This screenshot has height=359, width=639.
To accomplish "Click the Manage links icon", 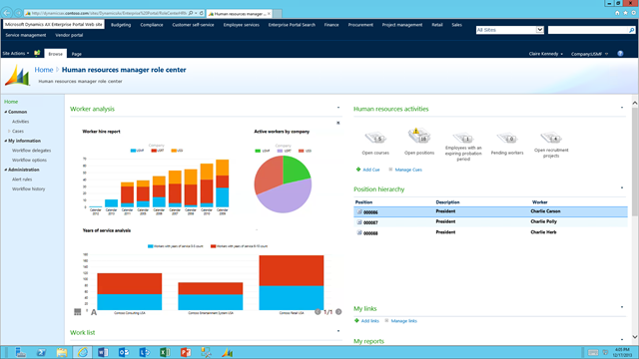I will [386, 321].
